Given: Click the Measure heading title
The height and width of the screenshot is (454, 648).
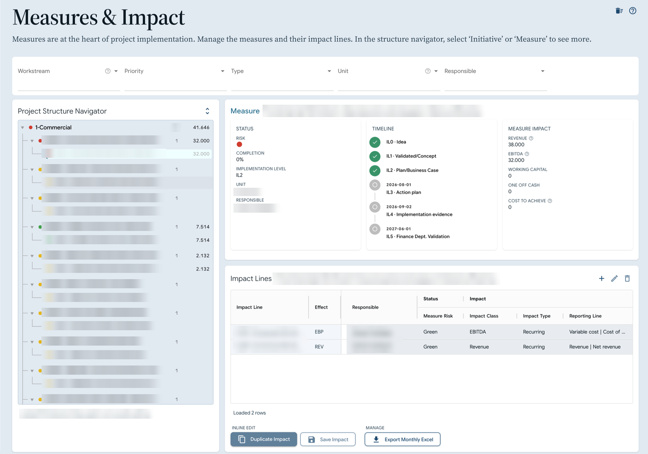Looking at the screenshot, I should (245, 111).
